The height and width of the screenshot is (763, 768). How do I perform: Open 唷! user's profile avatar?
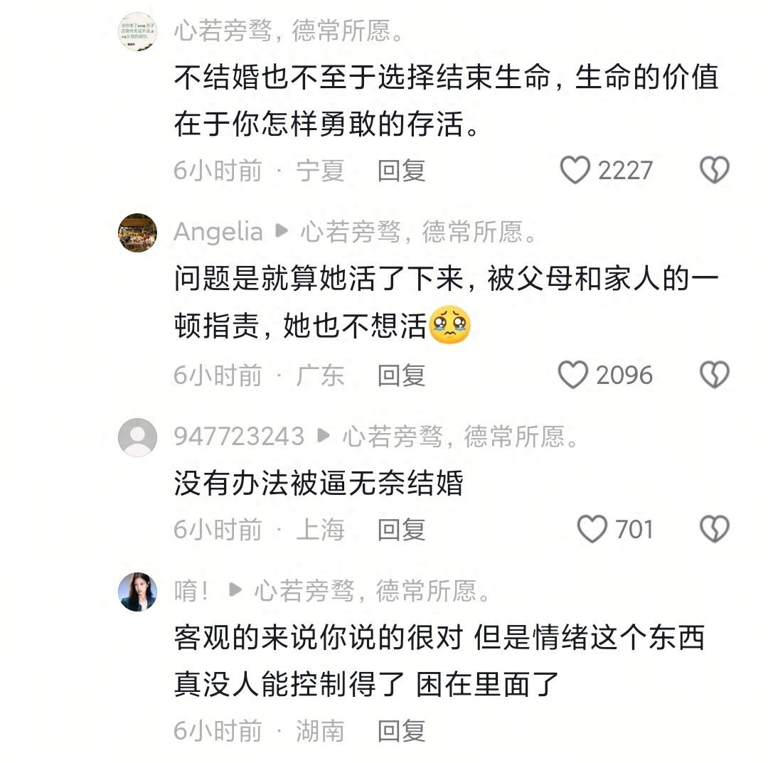pos(137,591)
